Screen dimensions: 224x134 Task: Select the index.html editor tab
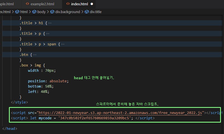79,4
